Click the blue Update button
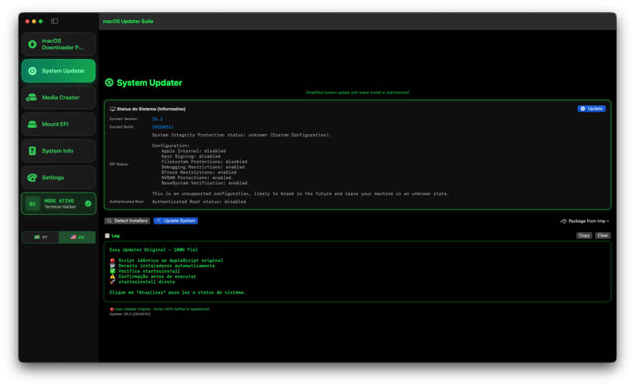 [x=591, y=109]
